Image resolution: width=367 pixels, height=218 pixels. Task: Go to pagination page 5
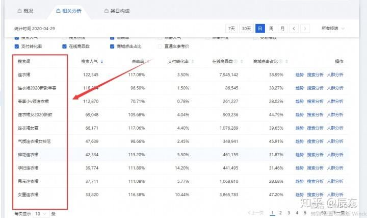[x=305, y=213]
